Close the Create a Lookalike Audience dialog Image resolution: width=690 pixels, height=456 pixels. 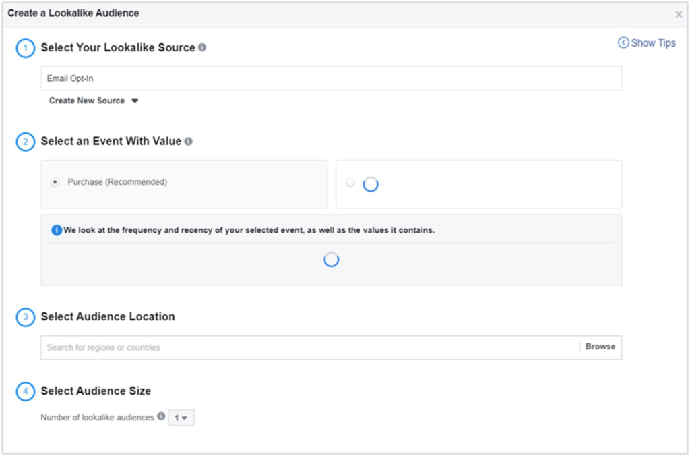point(679,15)
